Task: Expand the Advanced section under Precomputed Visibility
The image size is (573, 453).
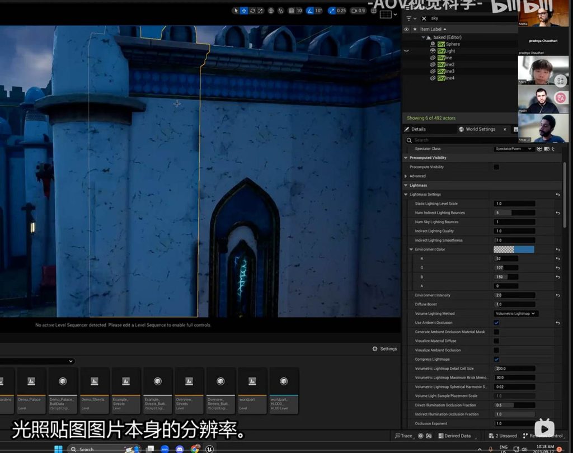Action: click(406, 176)
